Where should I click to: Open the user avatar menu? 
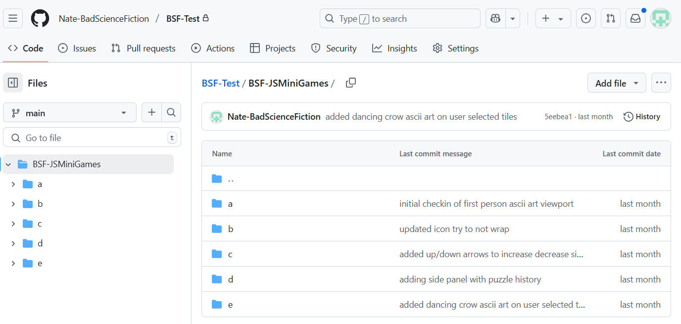(x=661, y=18)
